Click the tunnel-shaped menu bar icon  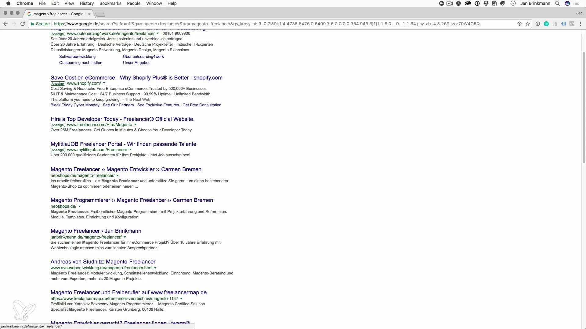point(494,3)
